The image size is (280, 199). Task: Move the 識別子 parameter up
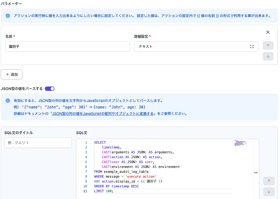coord(268,45)
